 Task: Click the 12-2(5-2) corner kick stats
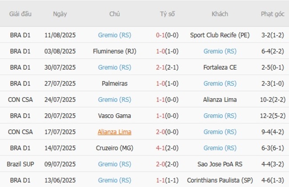(273, 116)
